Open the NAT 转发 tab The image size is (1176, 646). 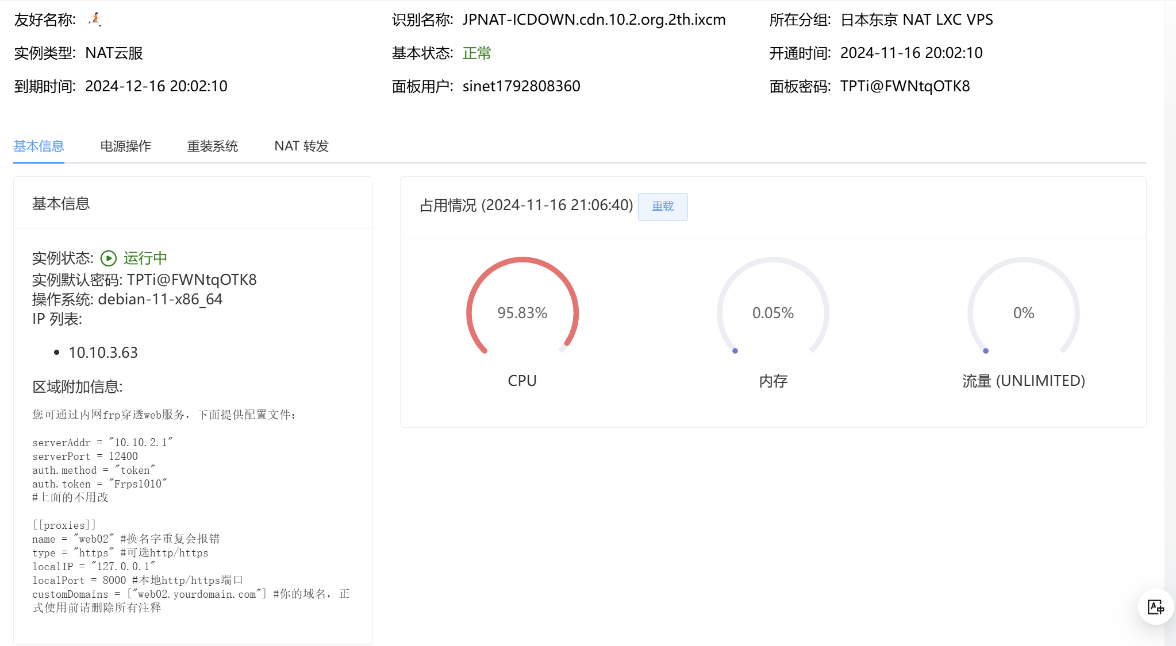click(301, 146)
